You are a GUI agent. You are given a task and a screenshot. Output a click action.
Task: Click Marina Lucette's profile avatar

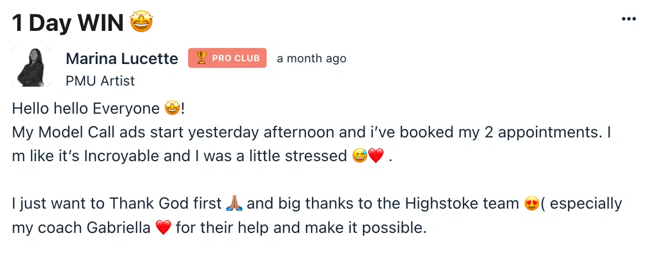(31, 67)
